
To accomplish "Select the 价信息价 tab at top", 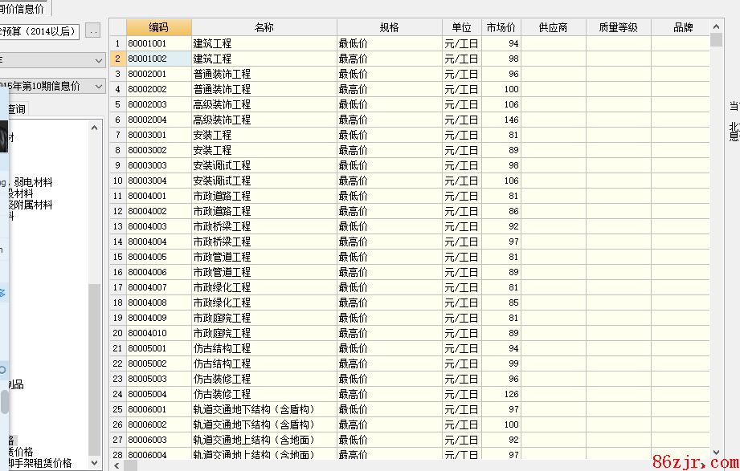I will pos(22,9).
